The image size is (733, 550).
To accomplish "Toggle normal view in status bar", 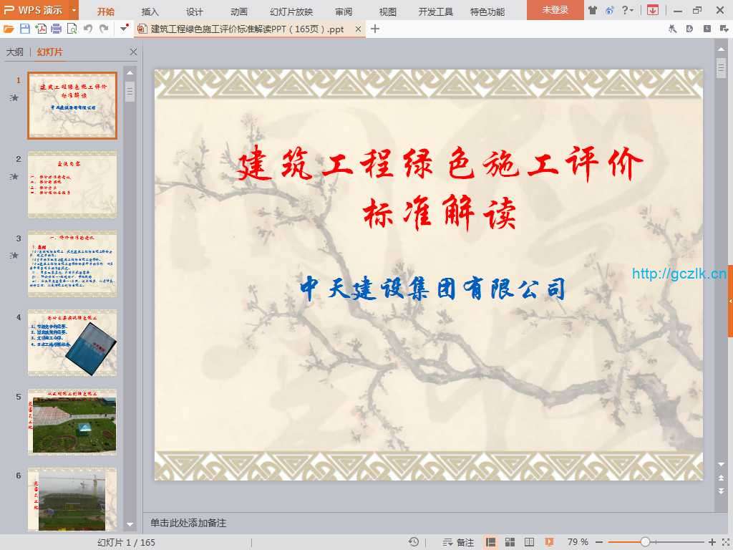I will 491,542.
